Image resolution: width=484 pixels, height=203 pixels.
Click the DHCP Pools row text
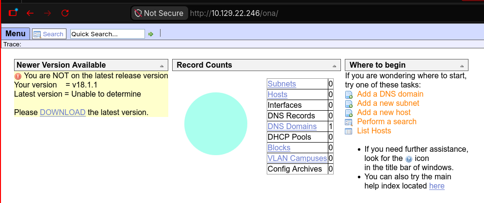pyautogui.click(x=290, y=137)
